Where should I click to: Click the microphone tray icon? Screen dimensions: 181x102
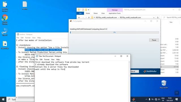click(150, 99)
